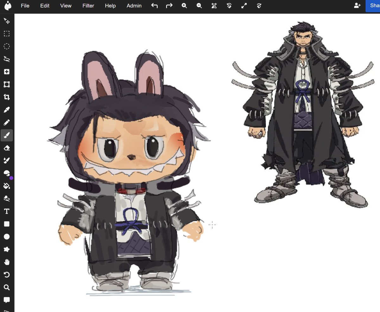Open the File menu
This screenshot has width=380, height=312.
[x=25, y=6]
